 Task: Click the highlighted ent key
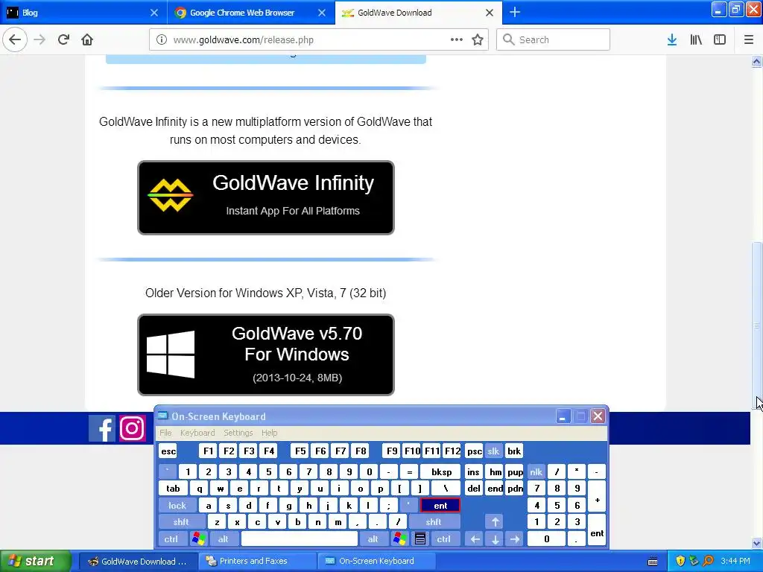pos(440,506)
